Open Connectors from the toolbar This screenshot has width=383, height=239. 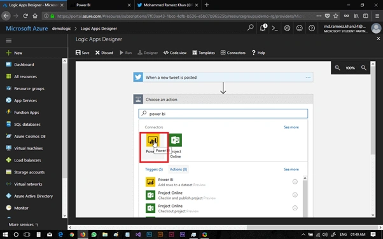point(233,53)
